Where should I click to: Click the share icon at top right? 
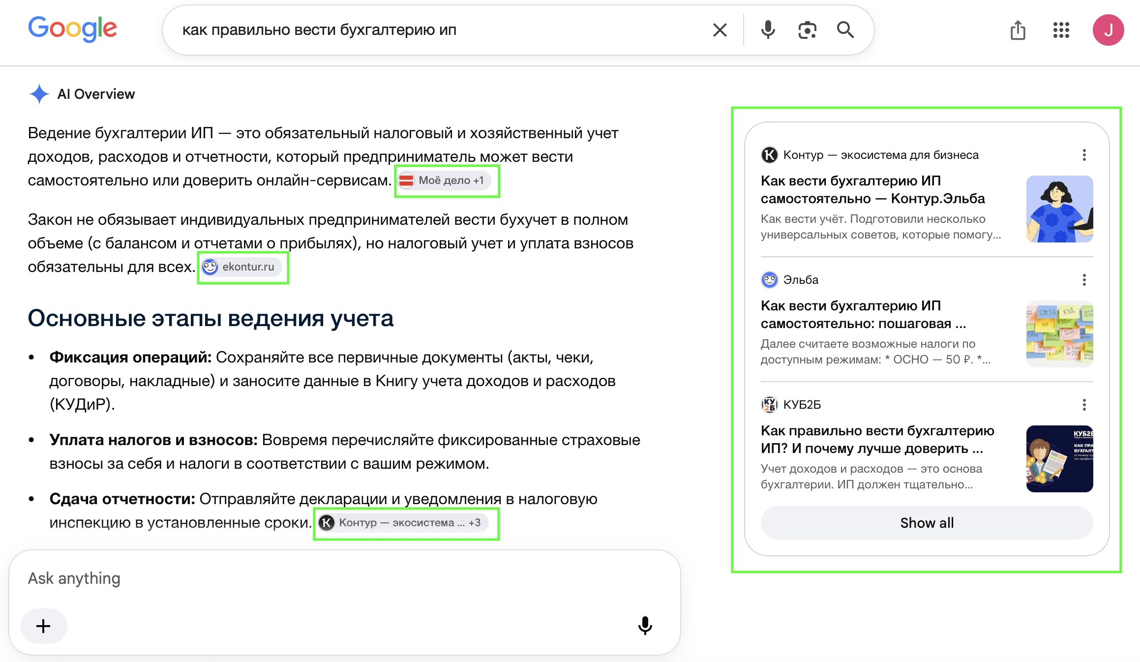(1018, 30)
